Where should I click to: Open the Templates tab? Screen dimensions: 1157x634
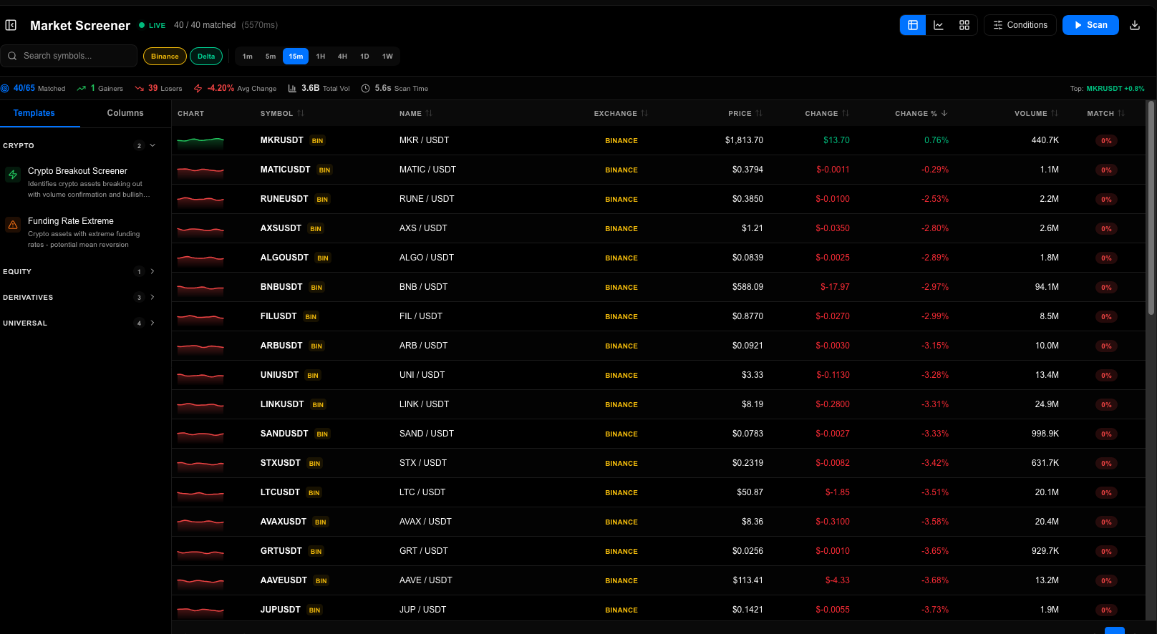34,113
